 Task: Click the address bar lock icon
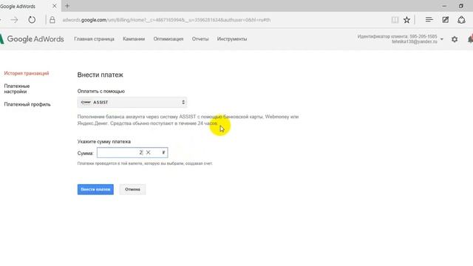click(52, 20)
